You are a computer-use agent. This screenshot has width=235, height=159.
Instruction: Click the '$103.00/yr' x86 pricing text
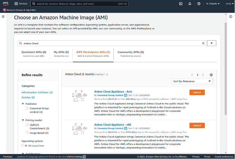(x=132, y=132)
